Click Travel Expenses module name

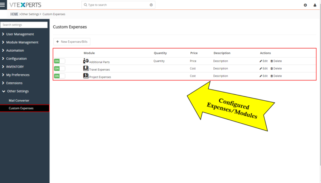[x=99, y=69]
